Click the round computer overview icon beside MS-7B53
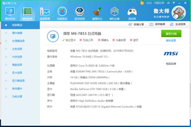 [x=53, y=36]
